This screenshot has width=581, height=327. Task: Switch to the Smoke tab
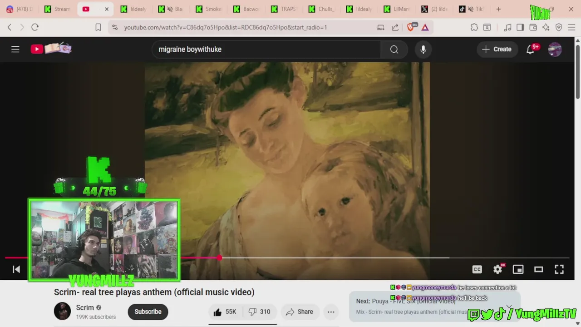tap(208, 9)
